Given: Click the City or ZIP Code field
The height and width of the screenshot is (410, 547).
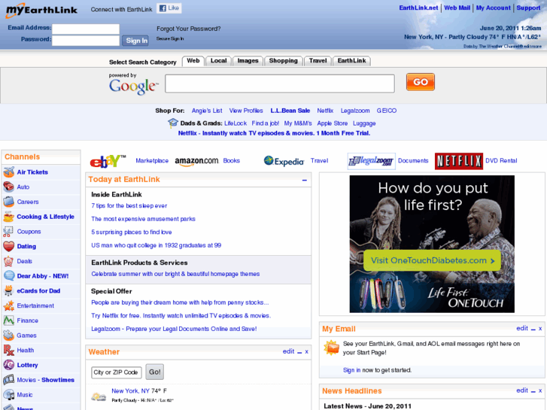Looking at the screenshot, I should [117, 372].
